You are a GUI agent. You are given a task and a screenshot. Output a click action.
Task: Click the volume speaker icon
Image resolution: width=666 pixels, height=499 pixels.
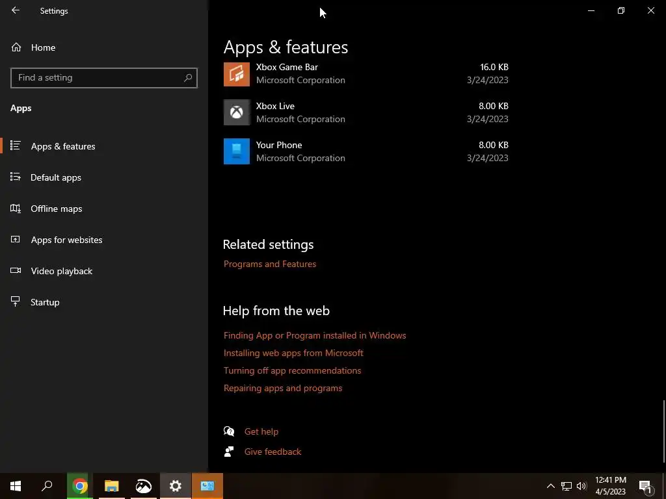click(581, 486)
